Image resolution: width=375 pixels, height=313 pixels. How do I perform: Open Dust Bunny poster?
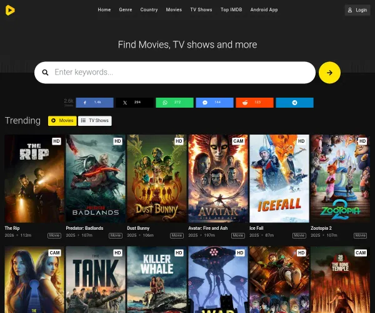coord(157,178)
